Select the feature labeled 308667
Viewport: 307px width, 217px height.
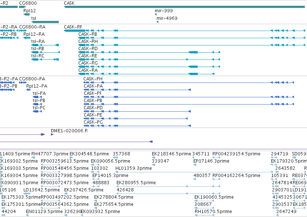(204, 208)
